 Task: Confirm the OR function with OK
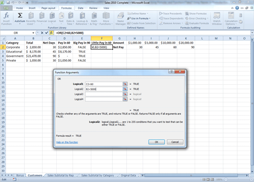[x=156, y=142]
